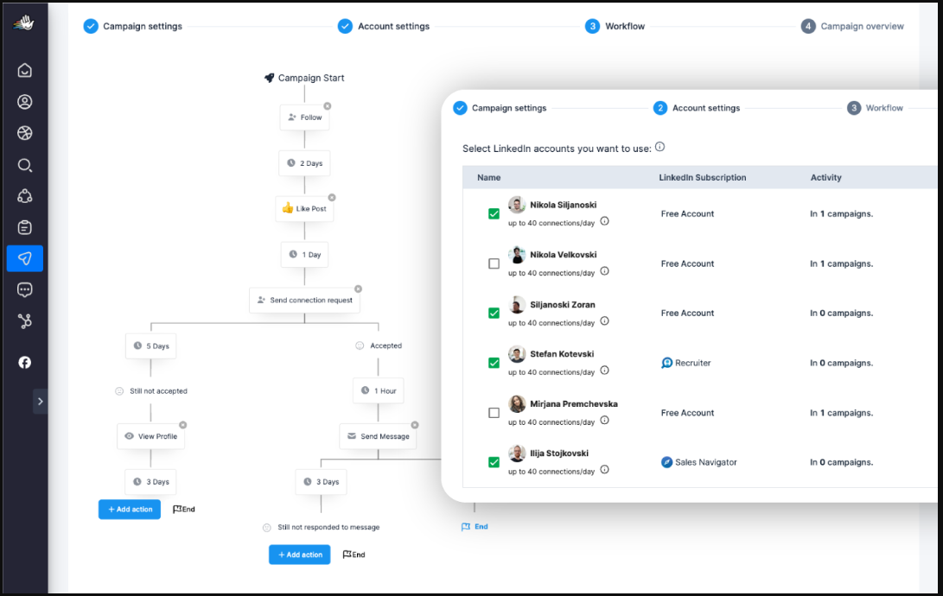Enable Mirjana Premchevska's account checkbox
Viewport: 943px width, 596px height.
click(494, 412)
